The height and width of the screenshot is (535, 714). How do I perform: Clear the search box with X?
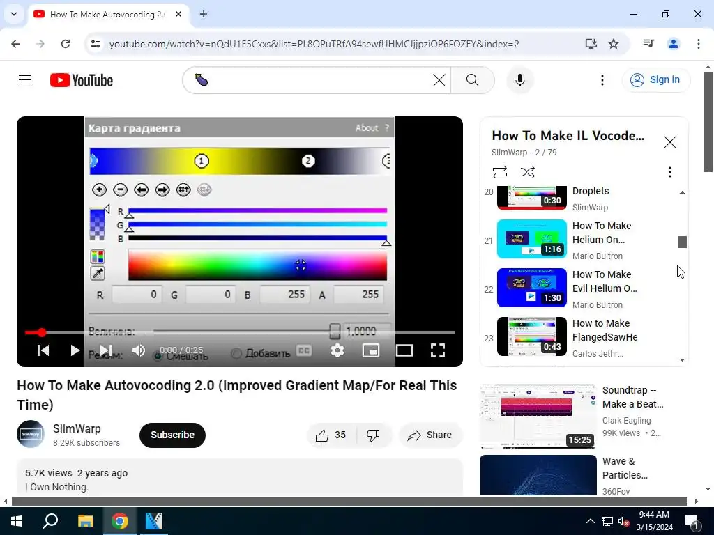point(439,80)
